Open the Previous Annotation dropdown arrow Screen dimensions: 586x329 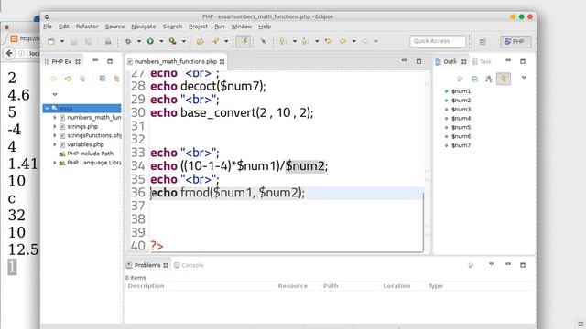pyautogui.click(x=317, y=41)
